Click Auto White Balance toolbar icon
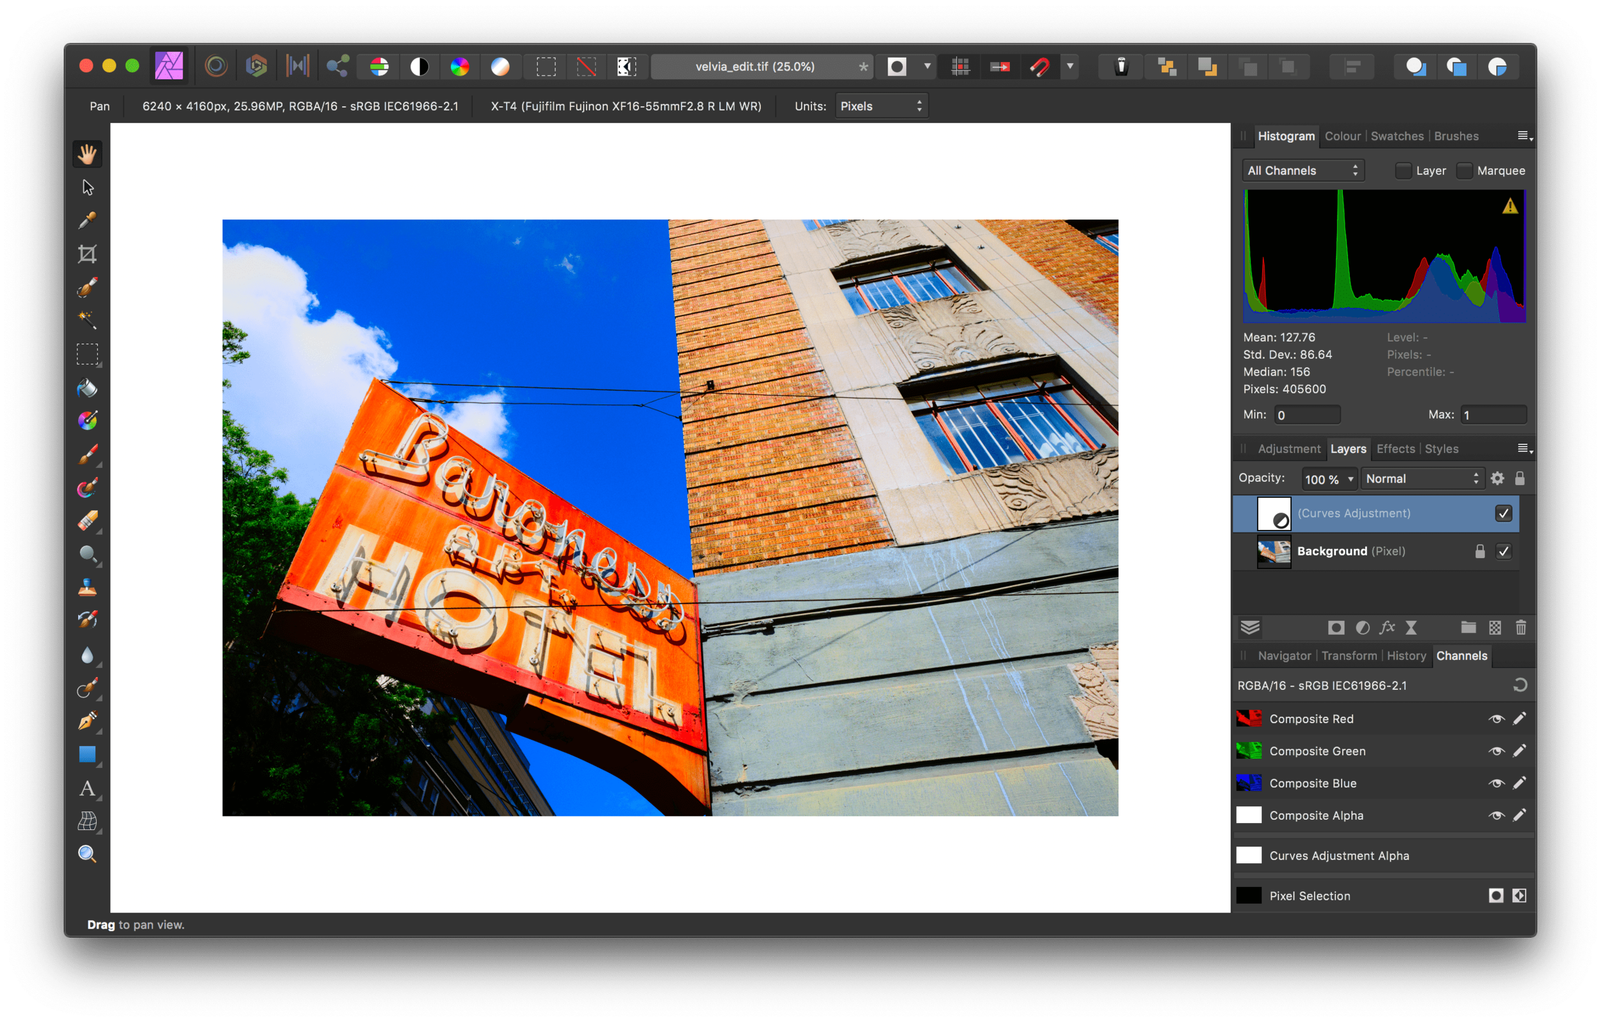The height and width of the screenshot is (1022, 1601). click(x=500, y=67)
